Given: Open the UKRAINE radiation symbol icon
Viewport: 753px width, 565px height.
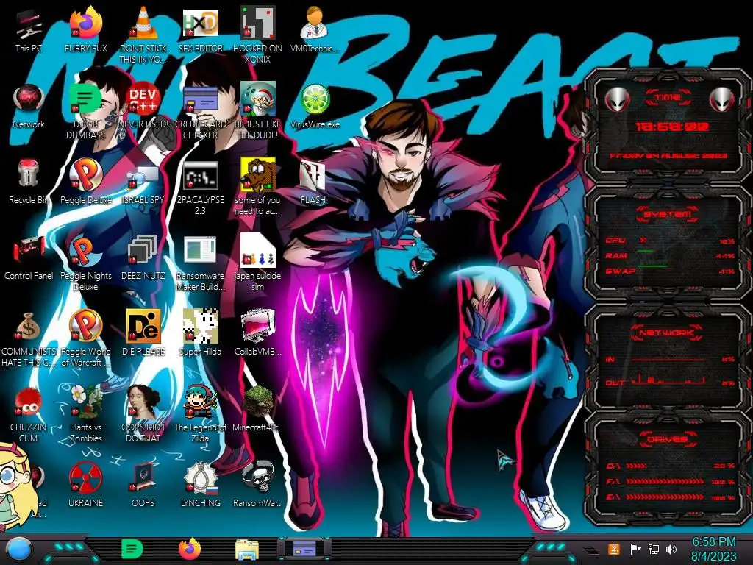Looking at the screenshot, I should (x=86, y=484).
